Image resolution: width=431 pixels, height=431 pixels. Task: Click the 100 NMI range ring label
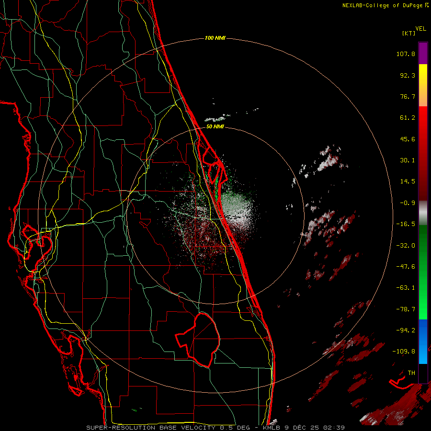[x=215, y=38]
